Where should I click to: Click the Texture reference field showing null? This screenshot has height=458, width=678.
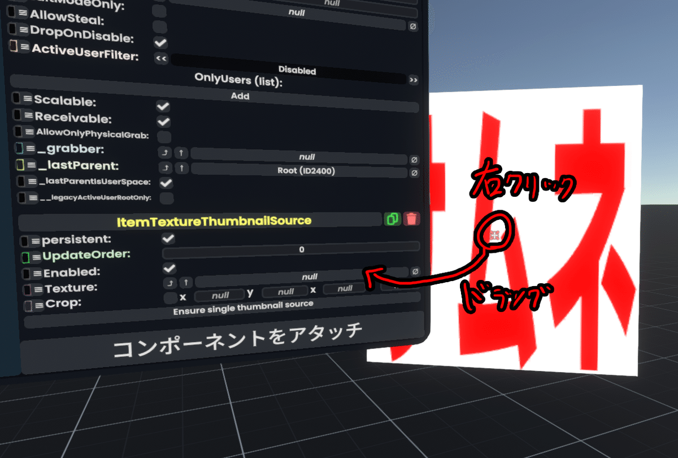(301, 276)
